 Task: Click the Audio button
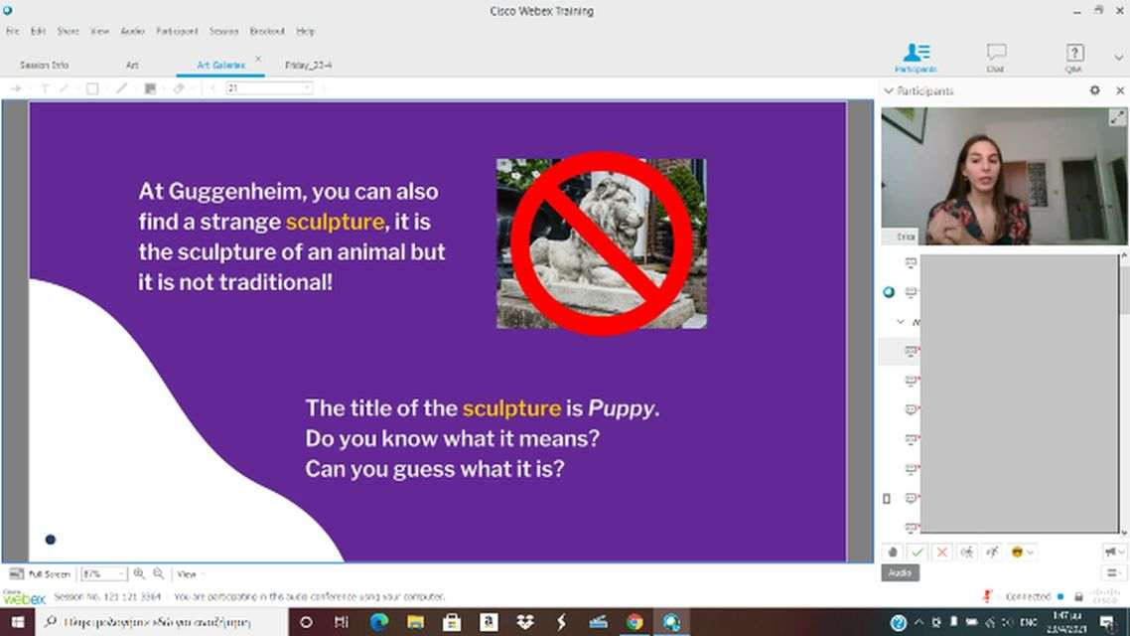coord(900,572)
